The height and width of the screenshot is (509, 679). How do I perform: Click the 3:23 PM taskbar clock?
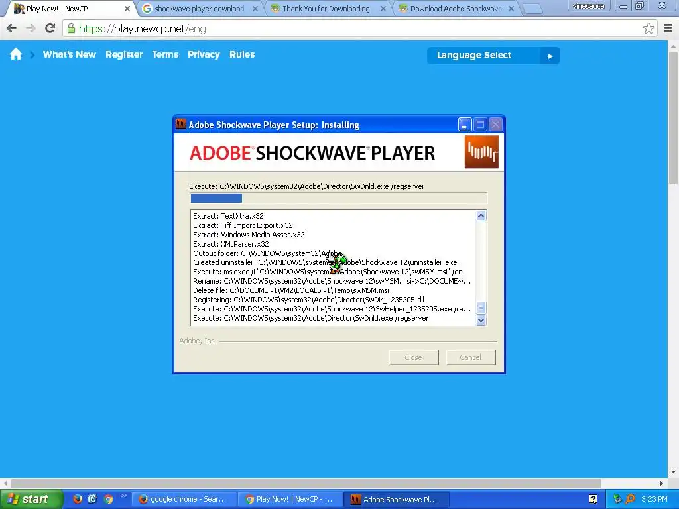coord(654,499)
